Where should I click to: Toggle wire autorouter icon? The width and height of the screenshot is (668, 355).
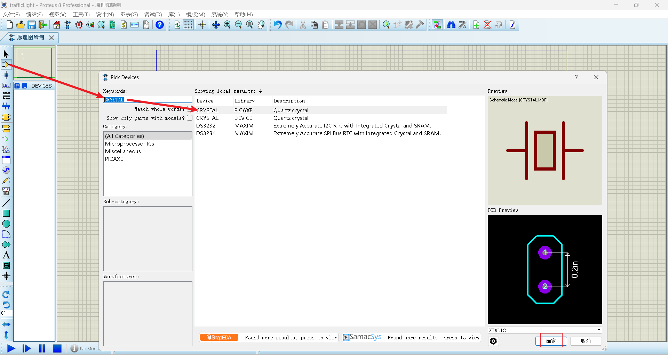[x=437, y=25]
